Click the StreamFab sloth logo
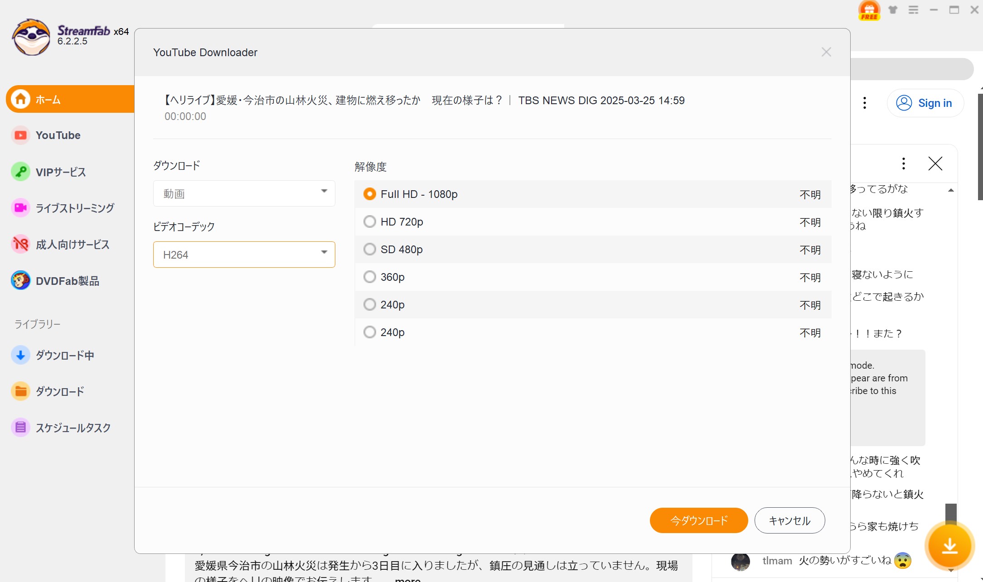 [x=31, y=37]
